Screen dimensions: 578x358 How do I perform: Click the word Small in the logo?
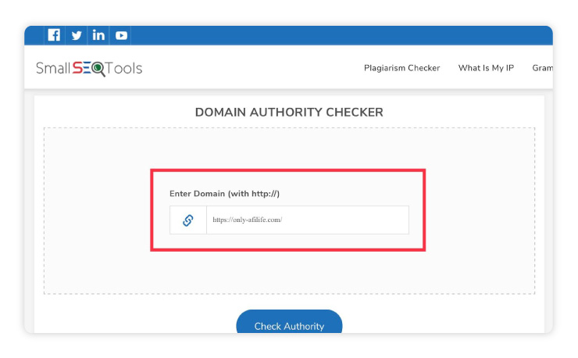[52, 68]
